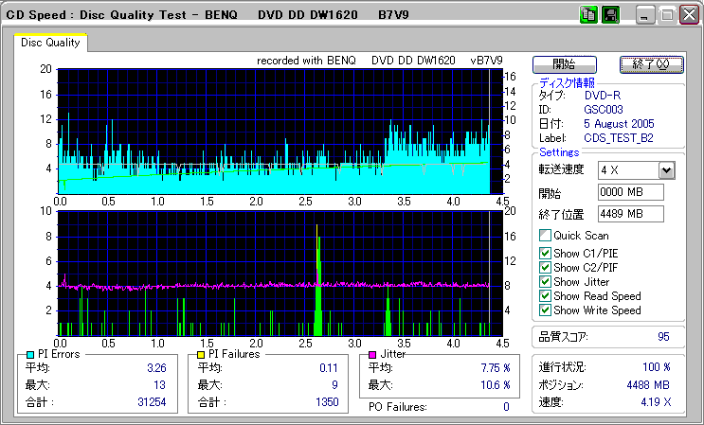Toggle the Show C2/PIF checkbox
Image resolution: width=704 pixels, height=425 pixels.
(545, 268)
